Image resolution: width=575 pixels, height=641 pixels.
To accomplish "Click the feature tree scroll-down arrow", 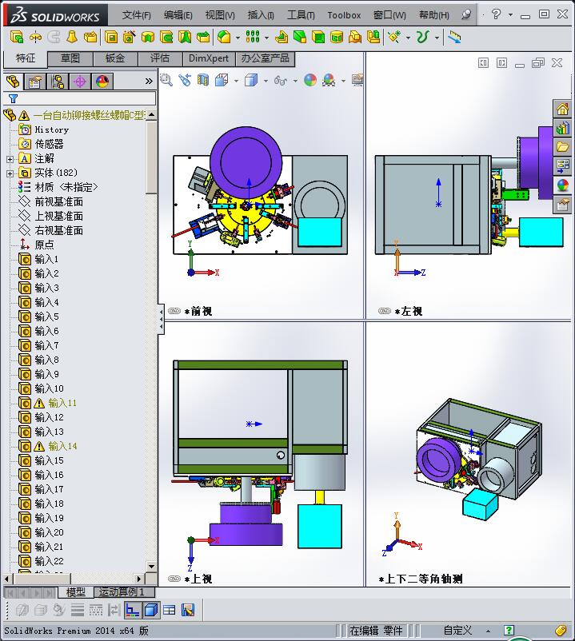I will click(151, 567).
